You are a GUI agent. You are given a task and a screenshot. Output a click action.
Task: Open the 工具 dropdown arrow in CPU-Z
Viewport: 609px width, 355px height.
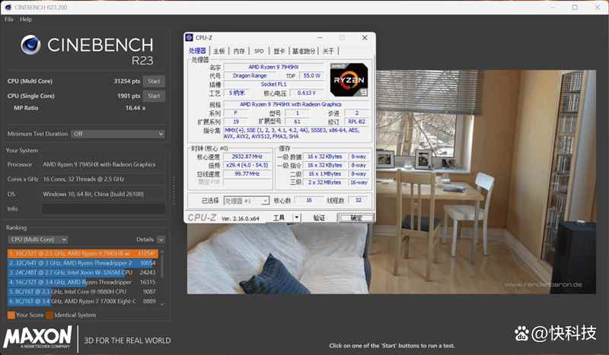[x=296, y=217]
